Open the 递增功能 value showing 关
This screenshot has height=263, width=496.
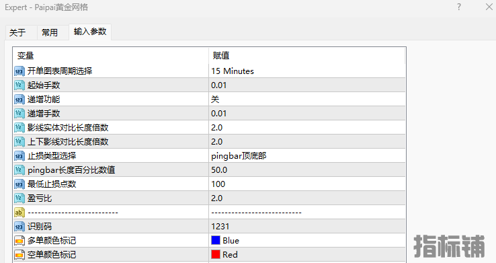click(307, 100)
